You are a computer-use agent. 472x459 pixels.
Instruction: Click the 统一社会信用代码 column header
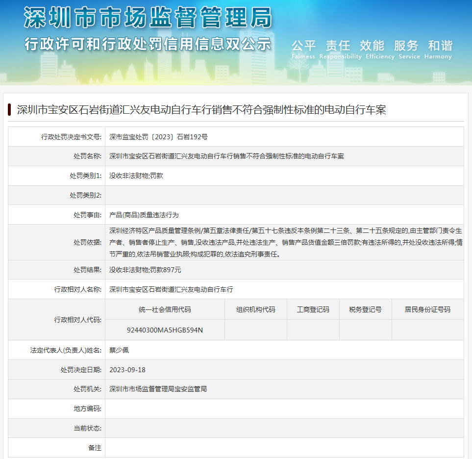tap(165, 309)
